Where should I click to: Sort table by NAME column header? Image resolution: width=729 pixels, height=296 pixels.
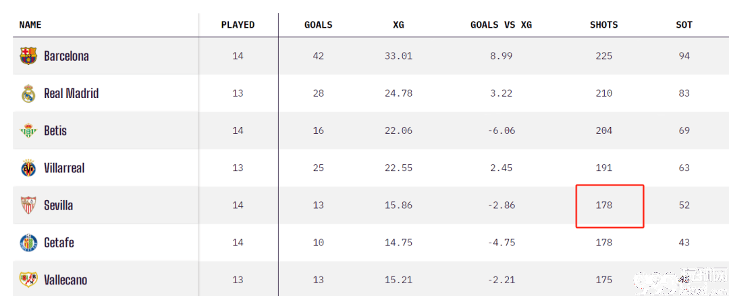(30, 24)
